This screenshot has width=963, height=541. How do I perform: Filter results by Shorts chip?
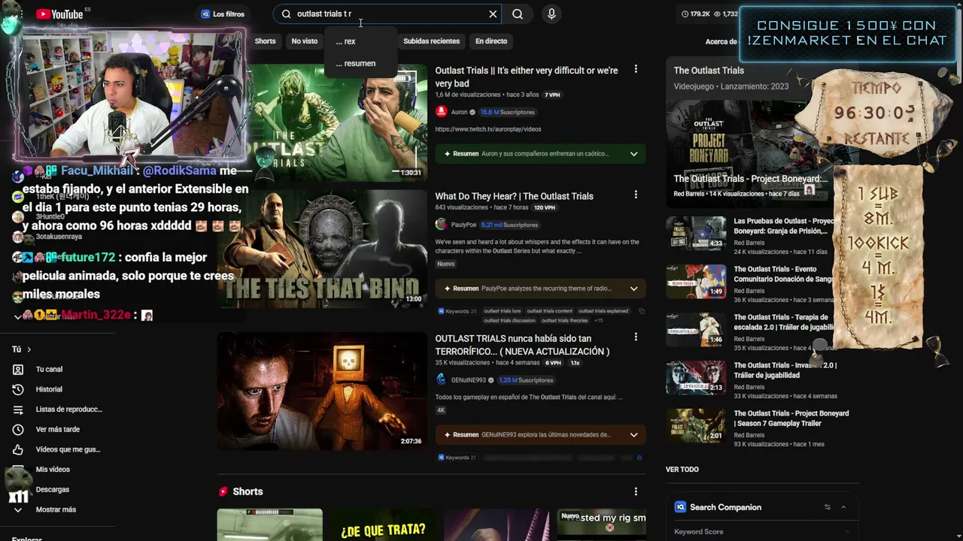[265, 41]
